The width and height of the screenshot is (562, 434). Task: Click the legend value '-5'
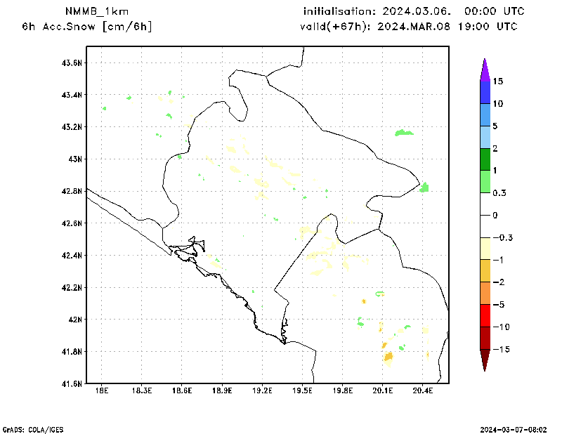coord(499,305)
